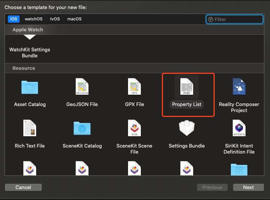Select the Settings Bundle template
This screenshot has height=200, width=270.
[187, 134]
